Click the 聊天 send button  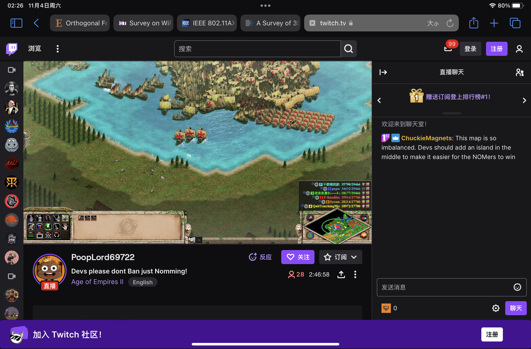click(x=516, y=308)
